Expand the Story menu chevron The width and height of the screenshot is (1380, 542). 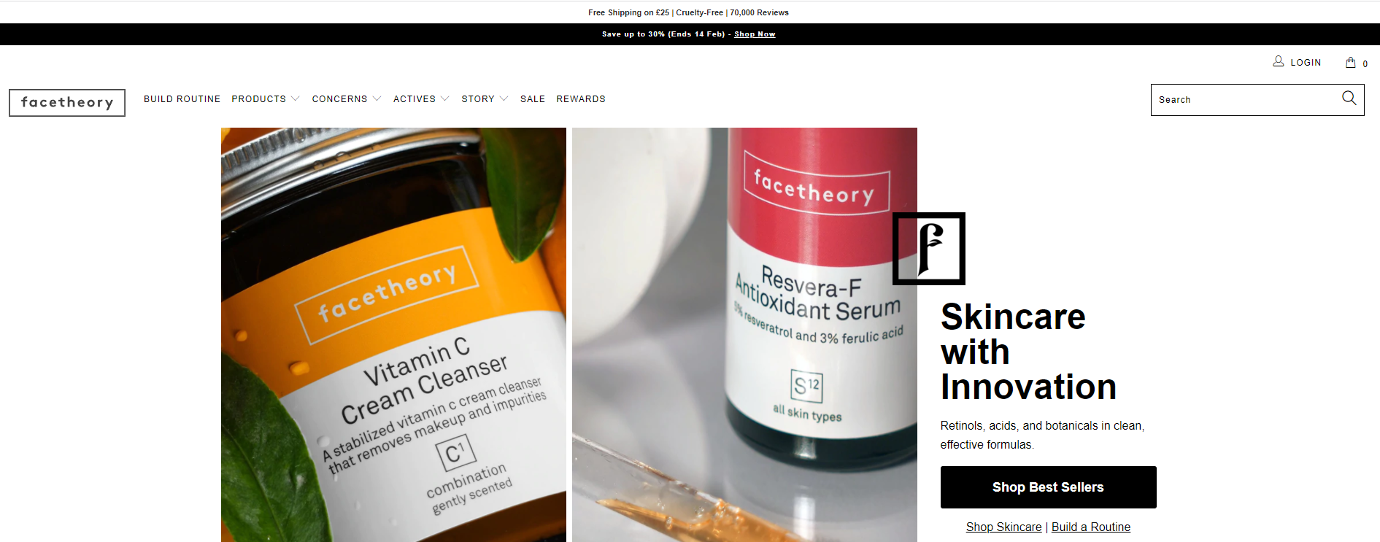[x=504, y=99]
